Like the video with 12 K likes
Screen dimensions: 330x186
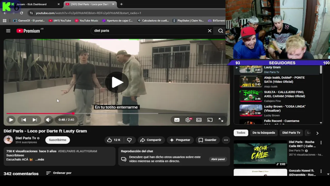coord(114,140)
